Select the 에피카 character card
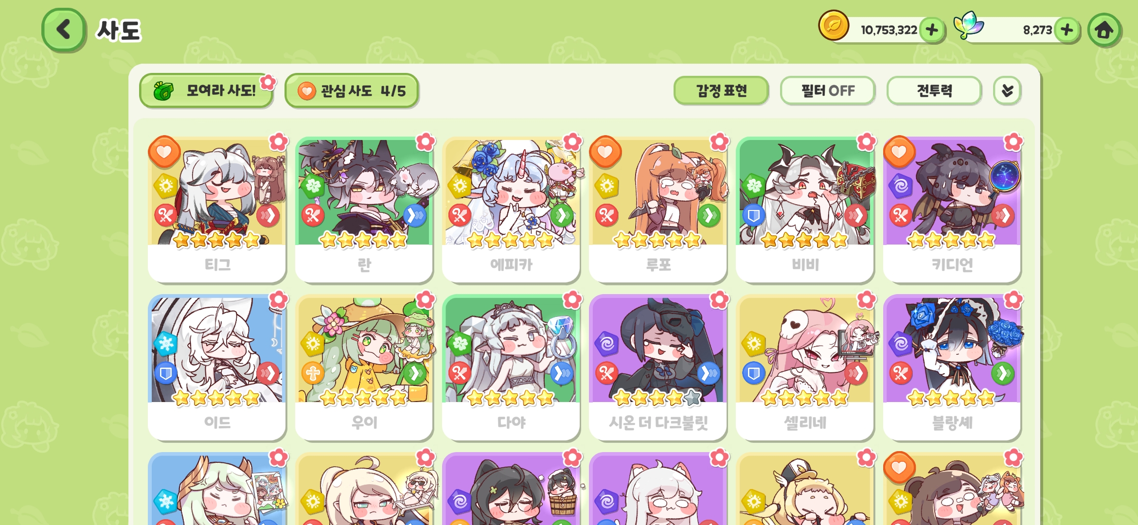 [511, 210]
